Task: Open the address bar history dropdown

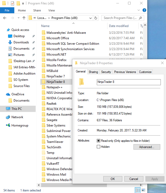Action: [91, 18]
